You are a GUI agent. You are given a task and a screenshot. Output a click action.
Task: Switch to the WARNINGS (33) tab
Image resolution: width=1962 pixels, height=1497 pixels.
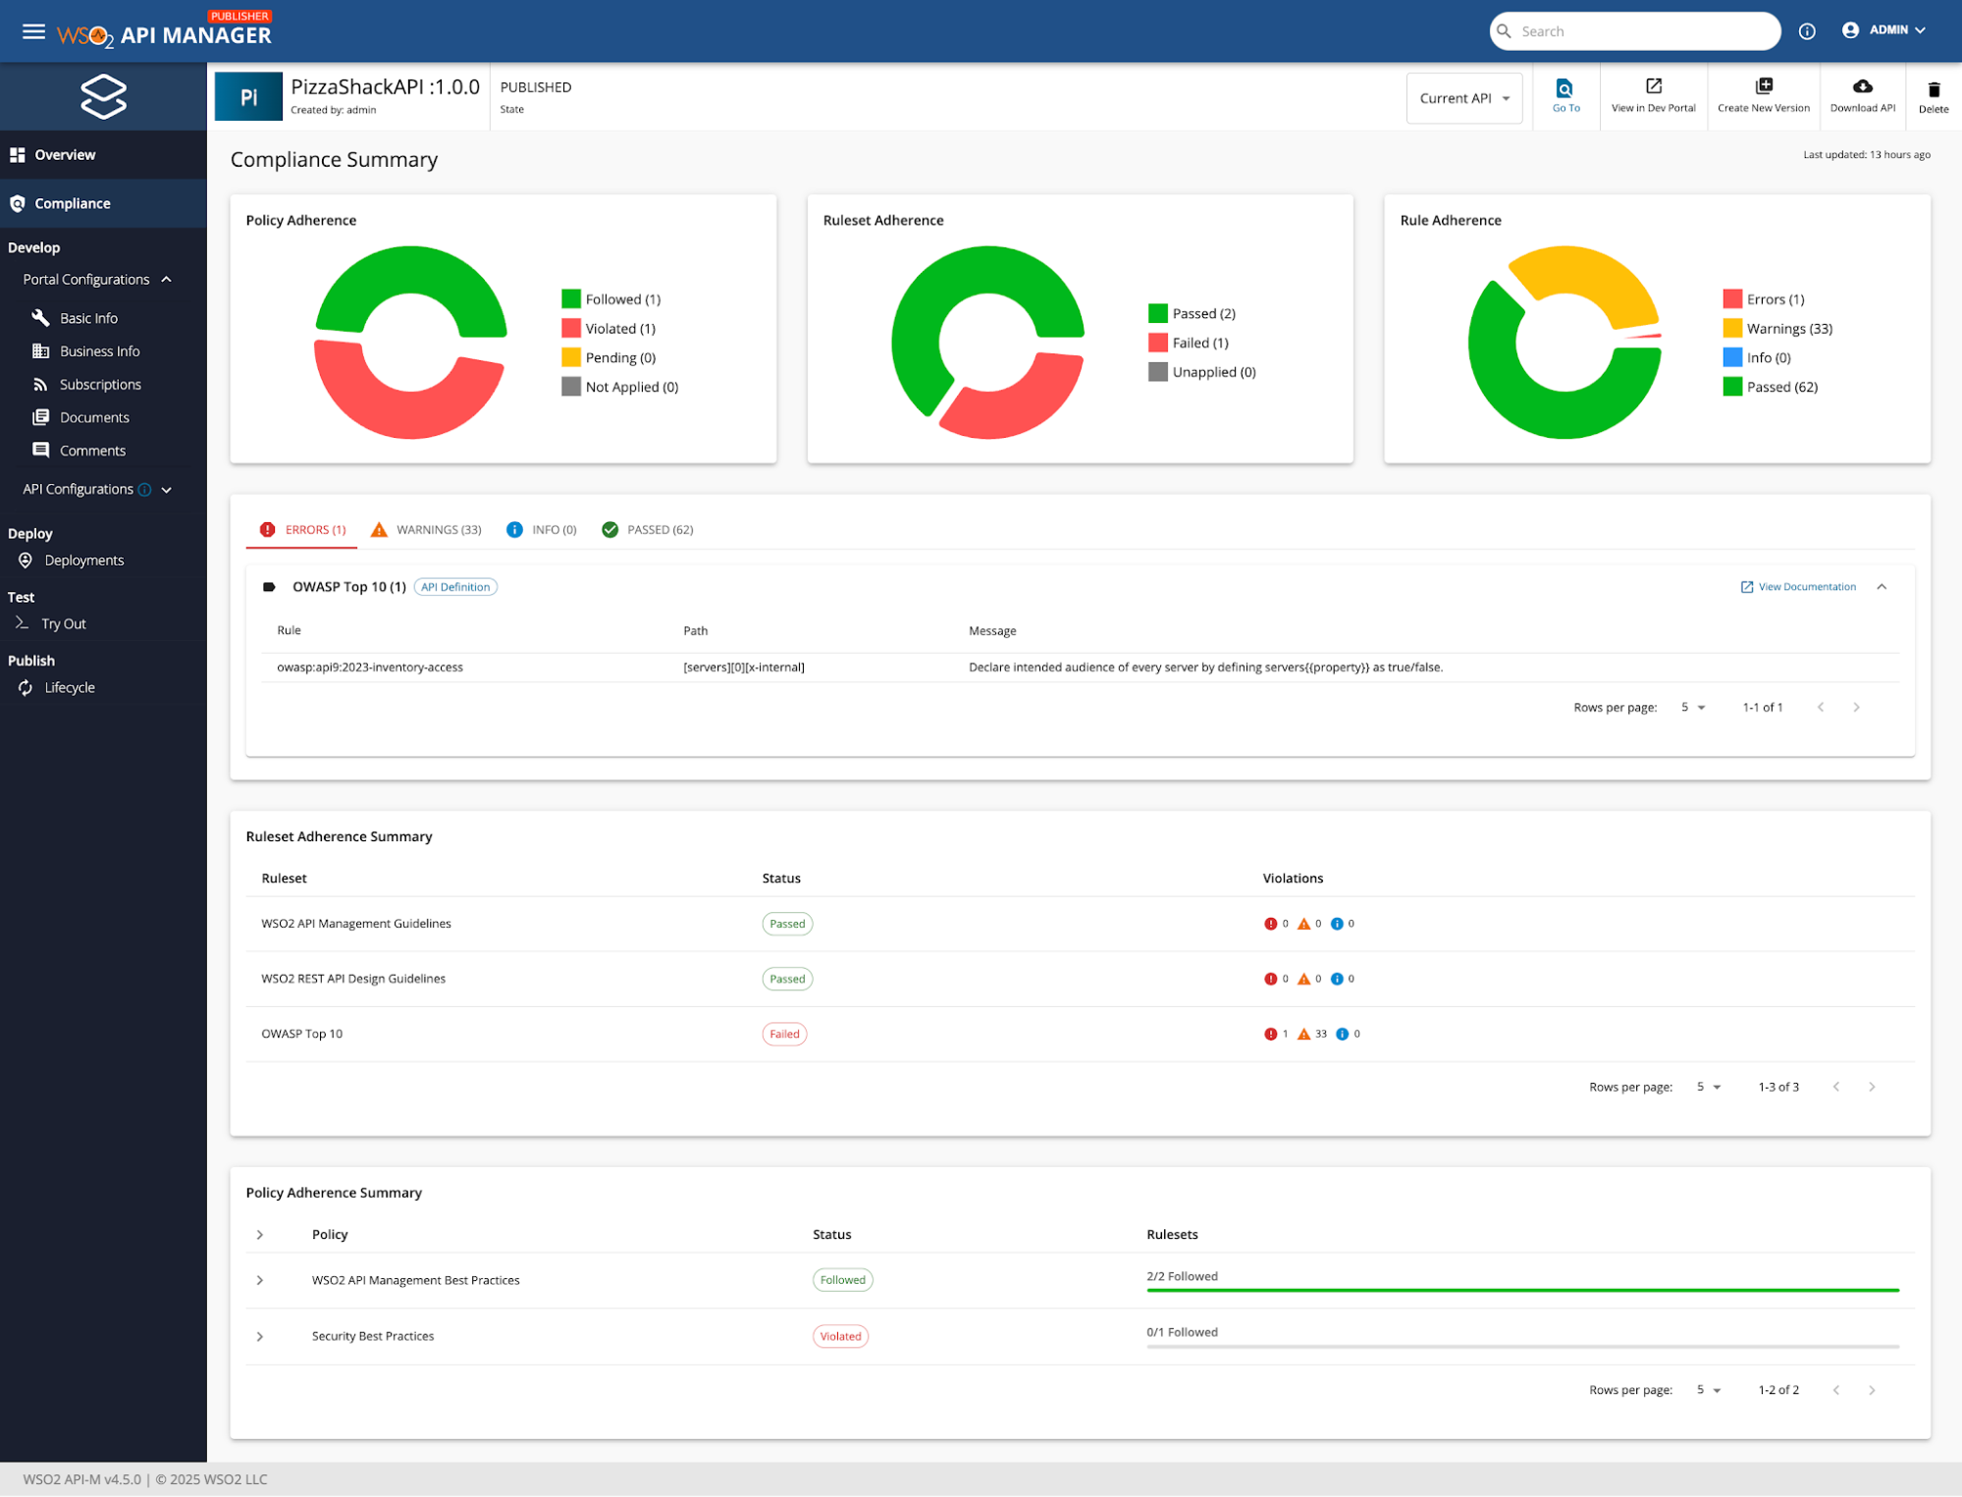[426, 530]
